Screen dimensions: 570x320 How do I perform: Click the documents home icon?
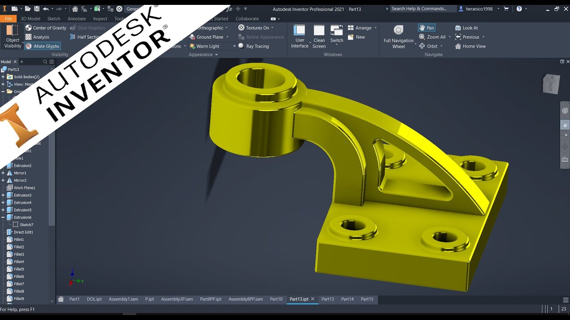click(x=61, y=299)
